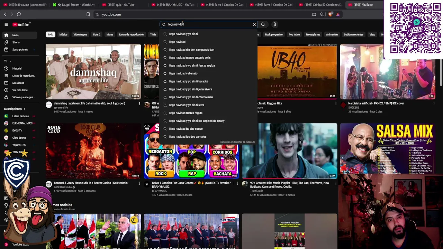This screenshot has width=443, height=249.
Task: Open Ver más tarde in the sidebar
Action: (19, 90)
